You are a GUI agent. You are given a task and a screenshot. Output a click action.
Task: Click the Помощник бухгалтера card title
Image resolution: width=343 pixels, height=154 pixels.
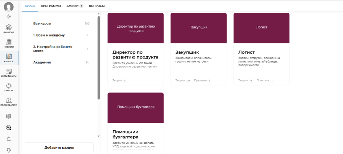coord(125,134)
